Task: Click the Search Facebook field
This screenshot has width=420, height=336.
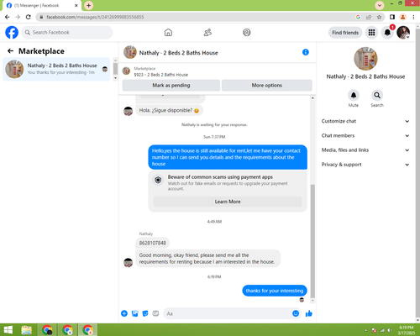Action: [x=67, y=33]
